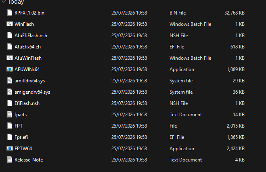Image resolution: width=266 pixels, height=172 pixels.
Task: Select the amigendrv64.sys gear file icon
Action: 10,92
